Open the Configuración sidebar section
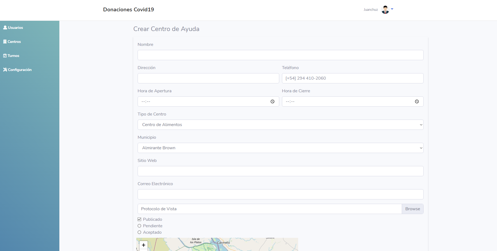Screen dimensions: 497x251 (17, 70)
